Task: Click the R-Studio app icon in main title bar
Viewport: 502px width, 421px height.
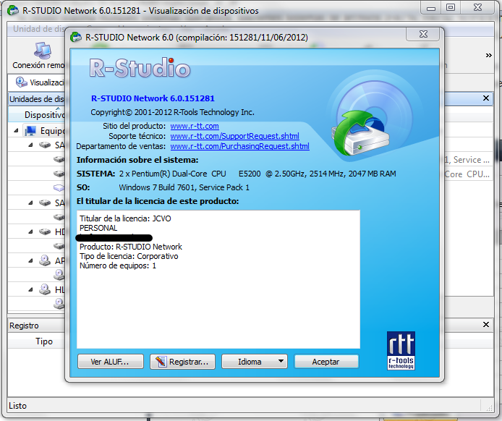Action: pos(13,10)
